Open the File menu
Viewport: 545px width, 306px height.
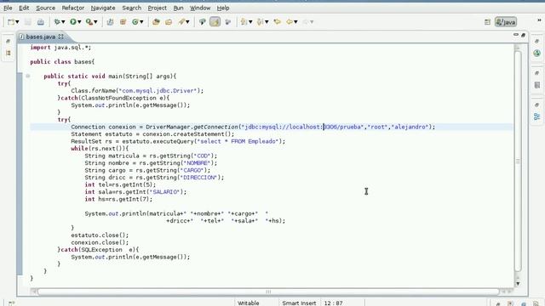pyautogui.click(x=8, y=8)
